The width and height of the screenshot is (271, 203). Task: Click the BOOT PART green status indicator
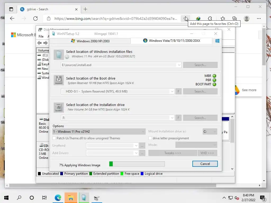[x=214, y=84]
